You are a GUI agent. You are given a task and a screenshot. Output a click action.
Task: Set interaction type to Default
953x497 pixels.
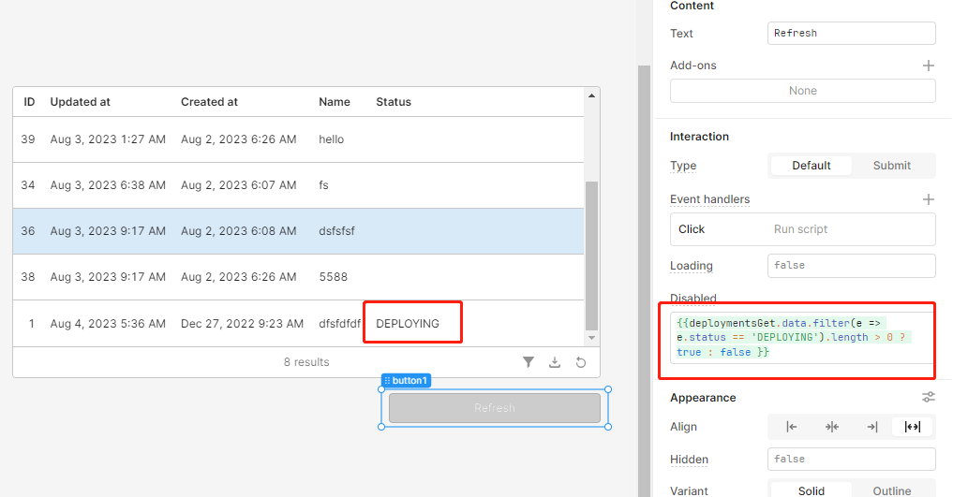click(x=811, y=166)
